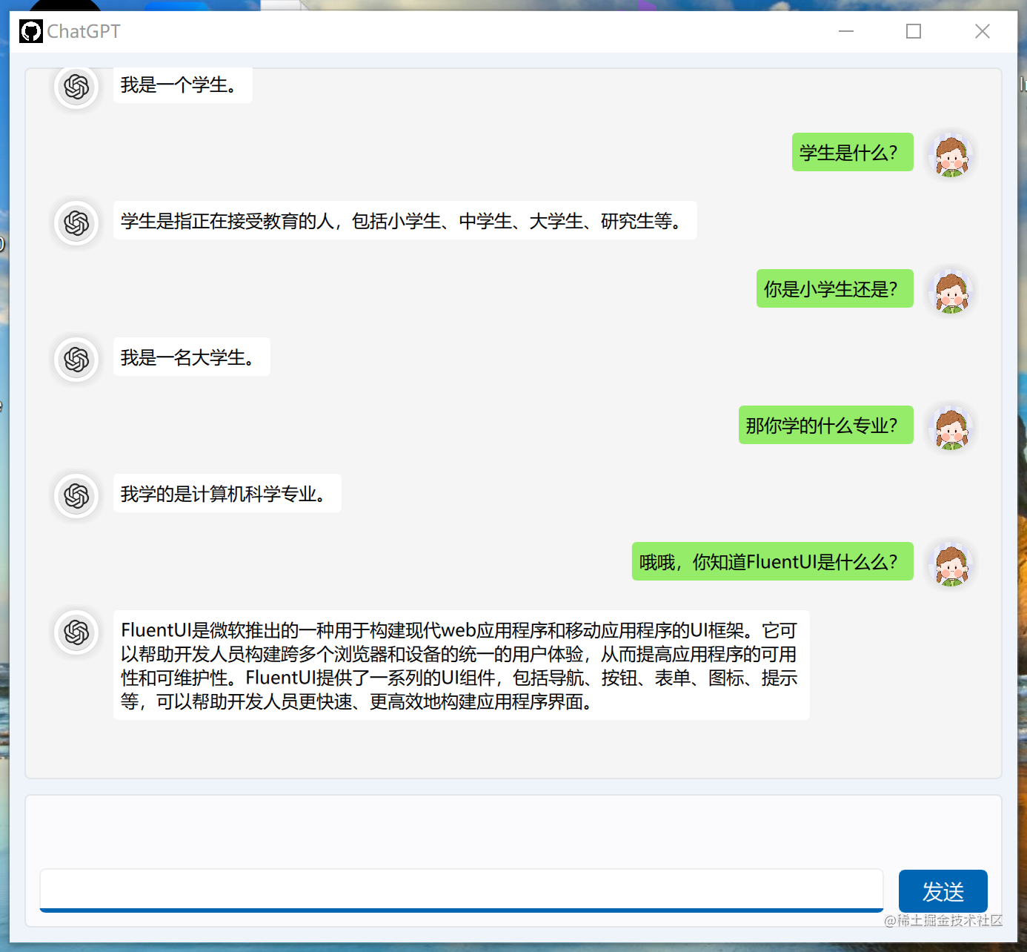Click the blue progress bar under the input box
This screenshot has height=952, width=1027.
tap(459, 910)
